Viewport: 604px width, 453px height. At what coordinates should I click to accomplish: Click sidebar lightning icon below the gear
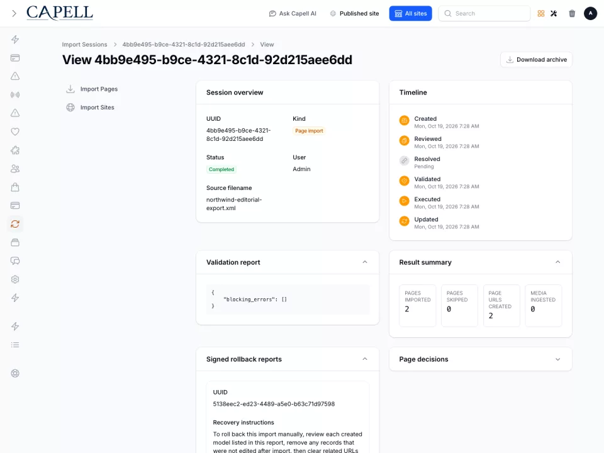[15, 298]
